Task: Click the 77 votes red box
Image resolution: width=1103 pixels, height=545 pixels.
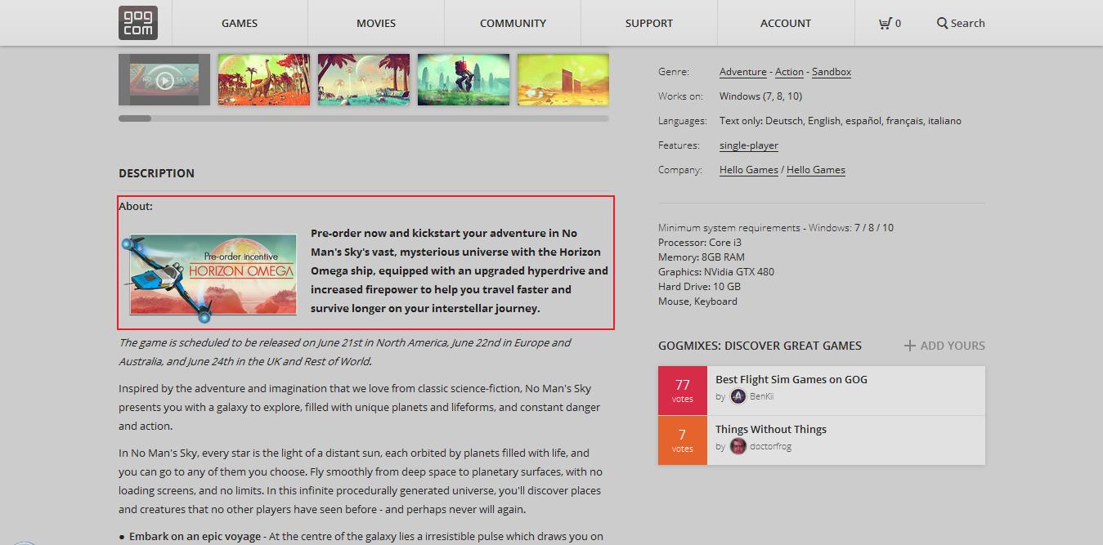Action: (683, 391)
